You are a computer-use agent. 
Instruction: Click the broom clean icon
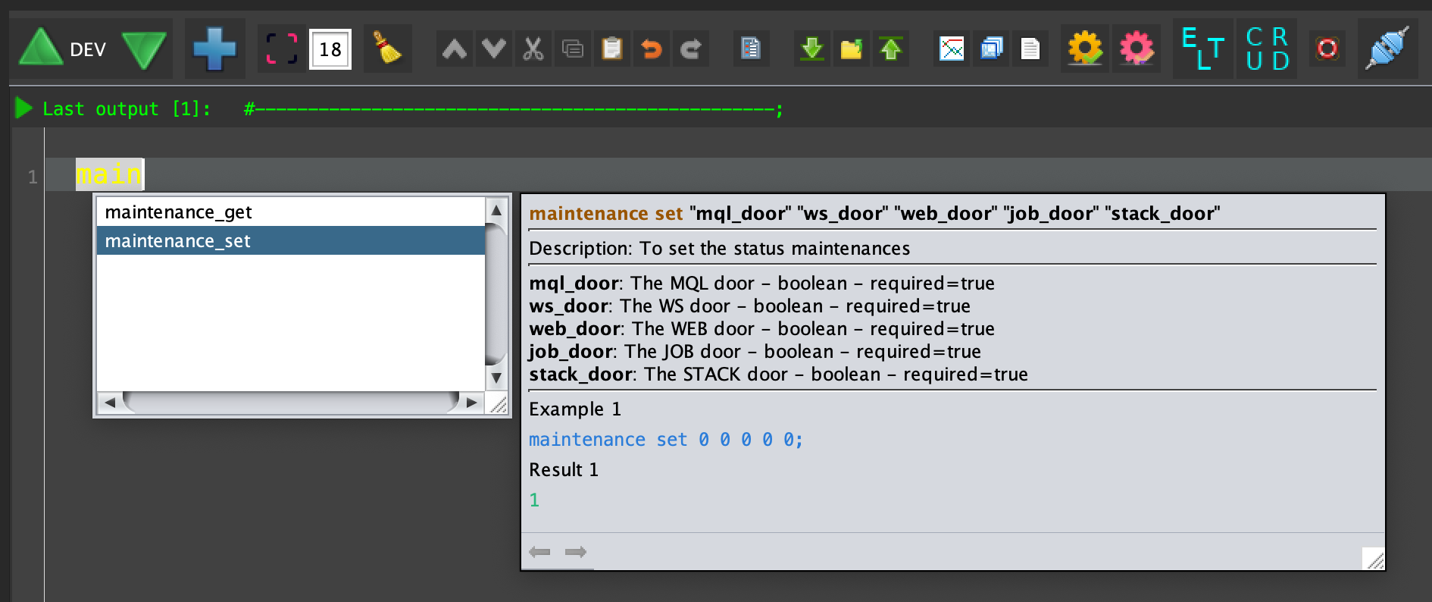coord(387,49)
